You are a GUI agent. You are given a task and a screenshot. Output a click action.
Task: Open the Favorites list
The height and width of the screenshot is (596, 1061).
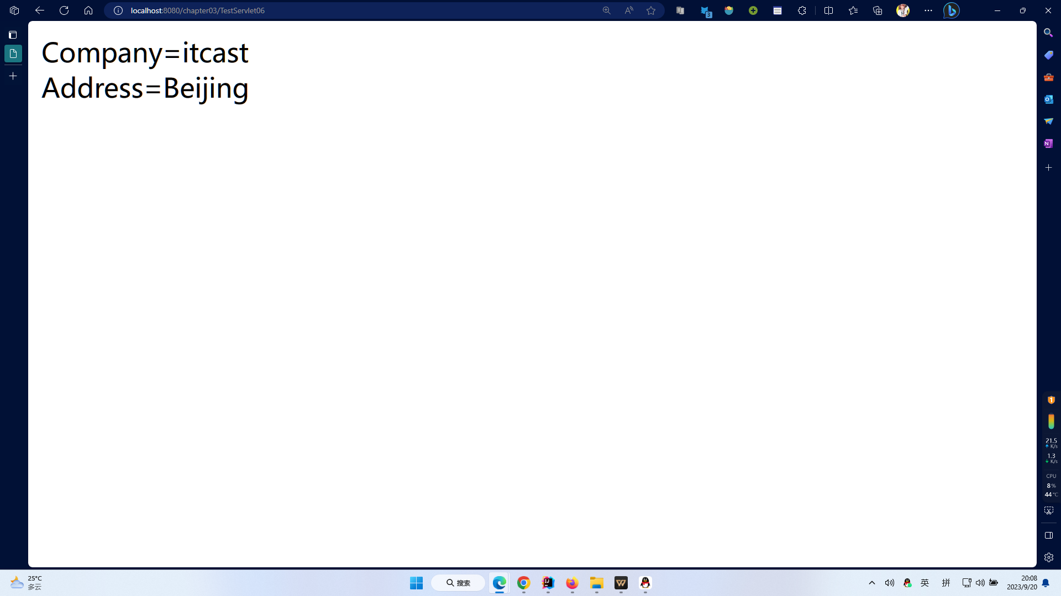(853, 10)
